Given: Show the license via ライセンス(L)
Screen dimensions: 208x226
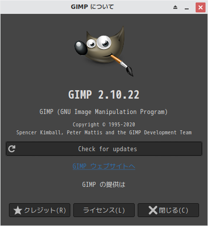Looking at the screenshot, I should 104,210.
